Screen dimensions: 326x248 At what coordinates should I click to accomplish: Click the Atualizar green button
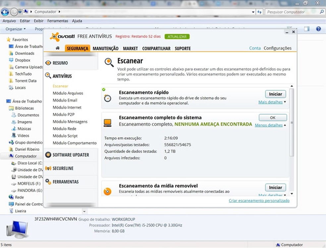[x=177, y=36]
